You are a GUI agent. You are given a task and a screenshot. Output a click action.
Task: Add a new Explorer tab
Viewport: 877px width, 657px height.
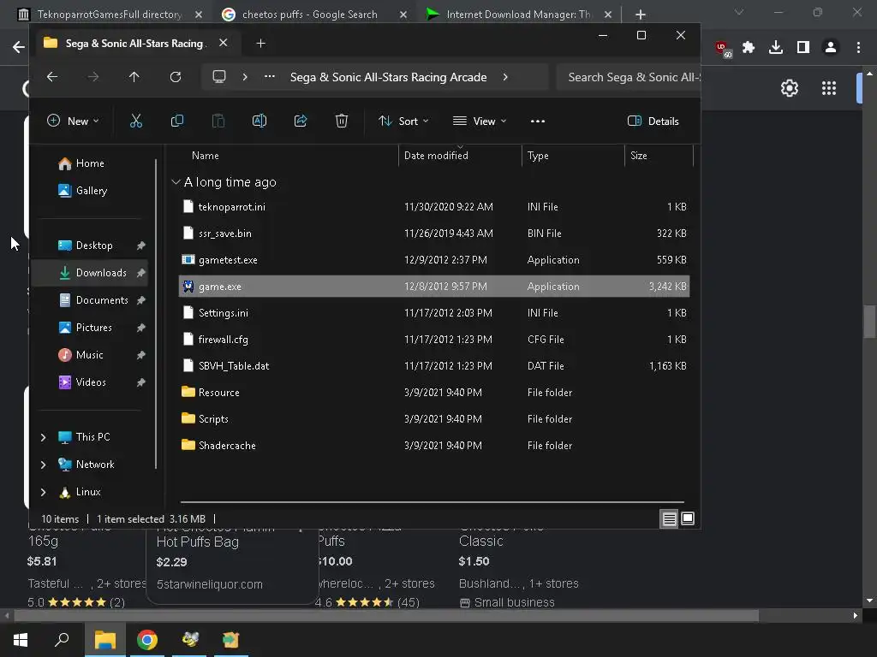click(260, 44)
